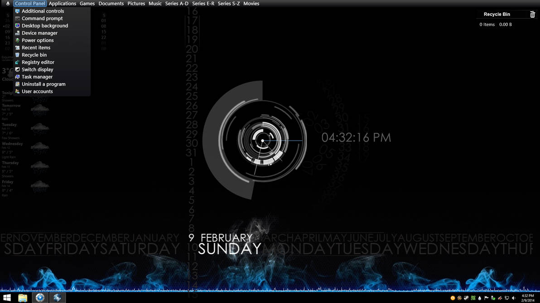Click the Tuesday forecast in weather widget

coord(26,131)
